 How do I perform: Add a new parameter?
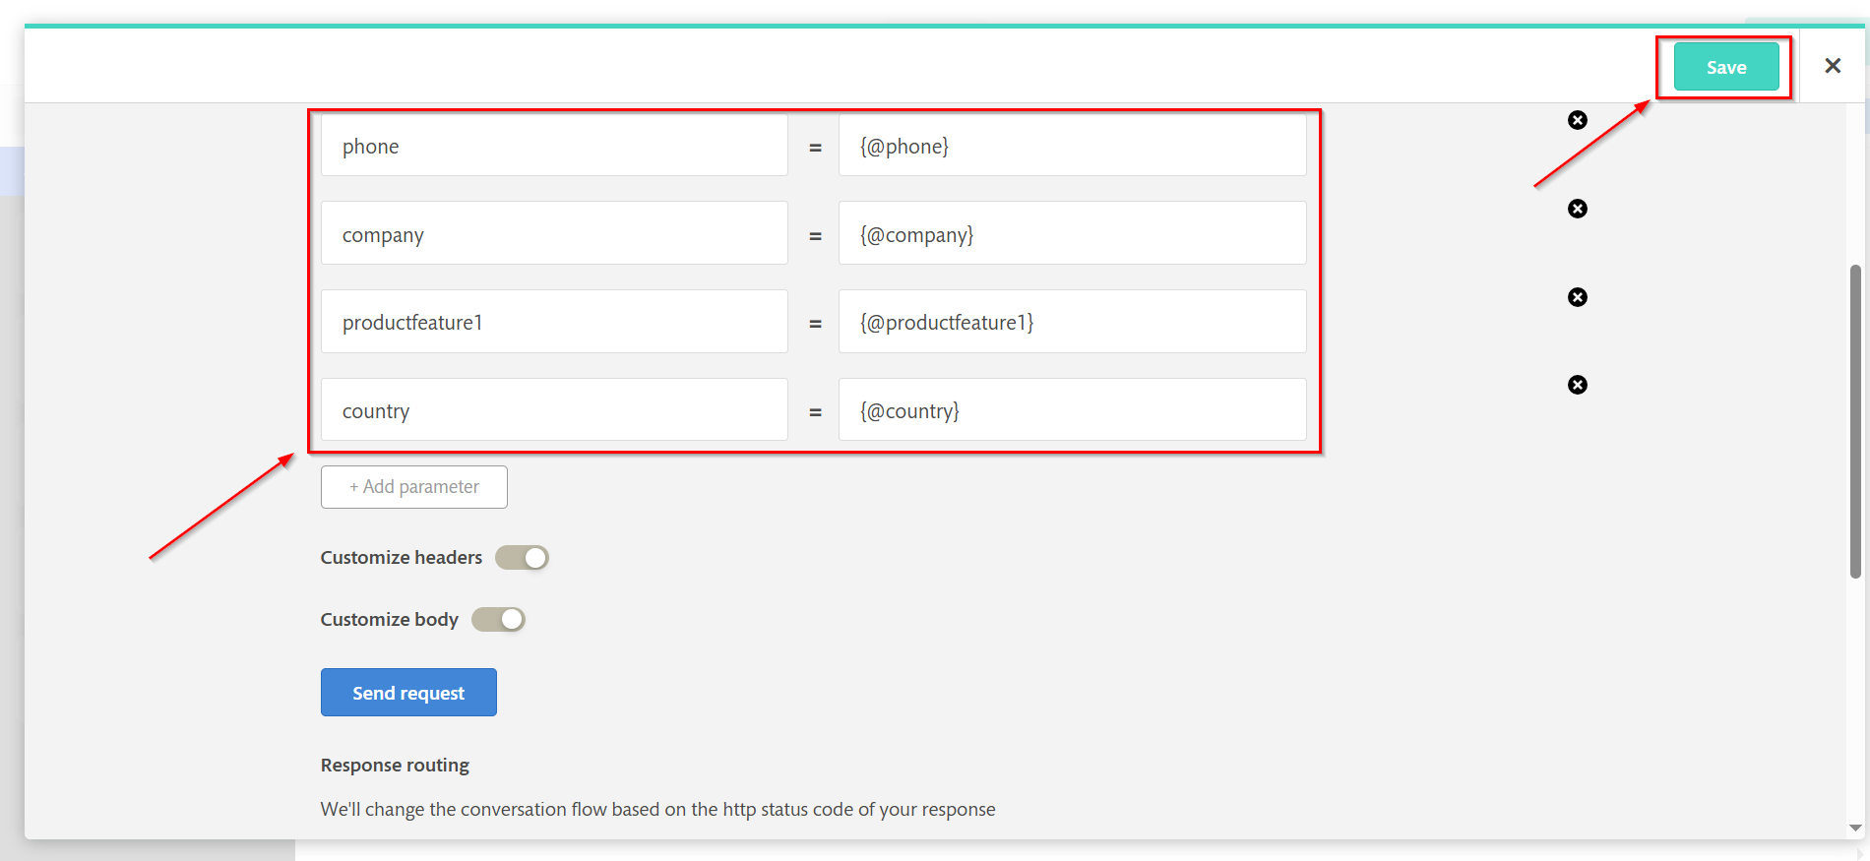(x=414, y=487)
